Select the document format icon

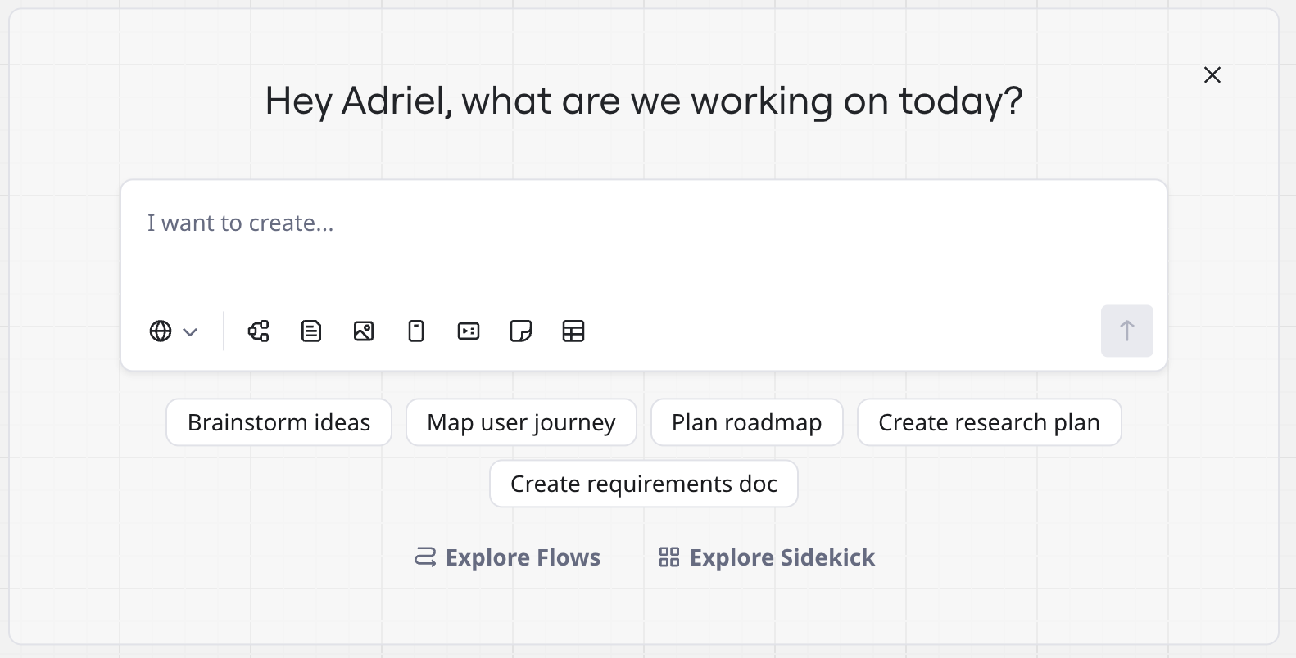tap(311, 331)
